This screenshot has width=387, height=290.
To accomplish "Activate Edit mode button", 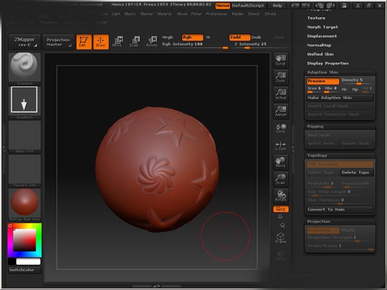I will click(83, 42).
